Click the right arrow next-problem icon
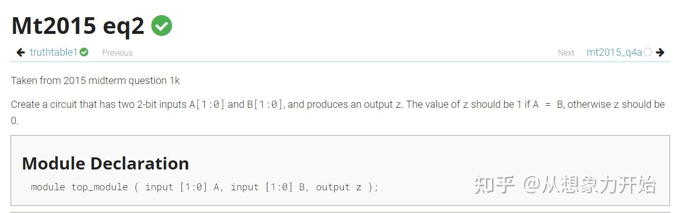The width and height of the screenshot is (673, 213). click(660, 52)
